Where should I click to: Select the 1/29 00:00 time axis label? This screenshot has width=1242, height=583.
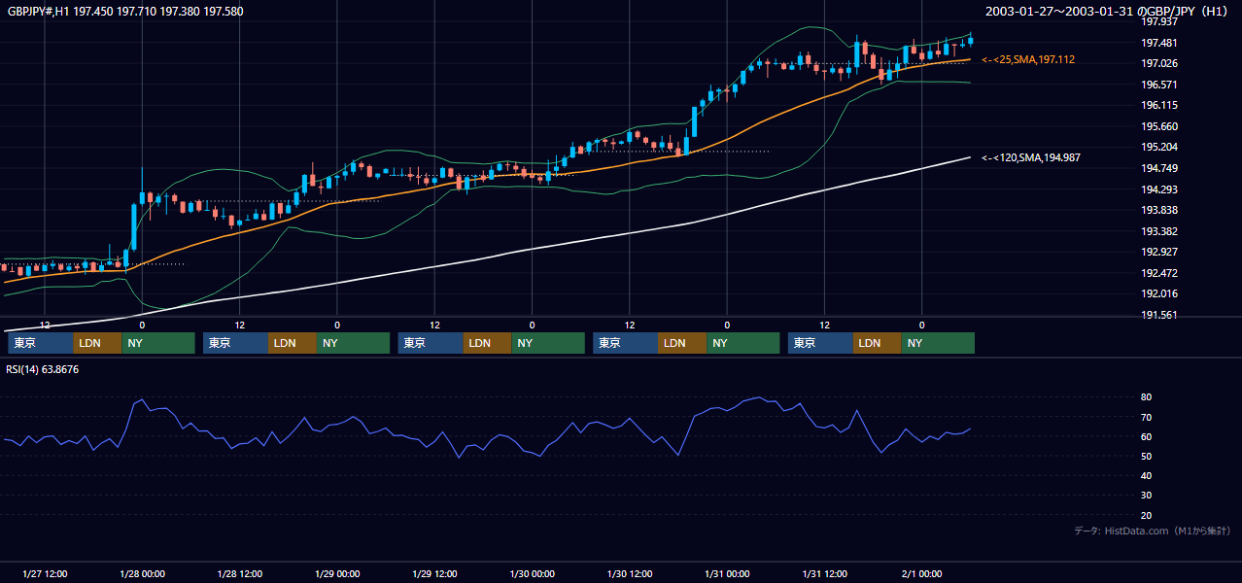(x=336, y=574)
